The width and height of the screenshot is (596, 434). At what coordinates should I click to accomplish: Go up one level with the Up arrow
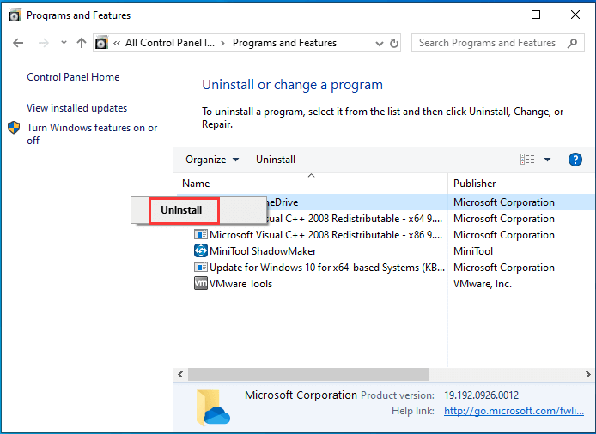tap(82, 43)
